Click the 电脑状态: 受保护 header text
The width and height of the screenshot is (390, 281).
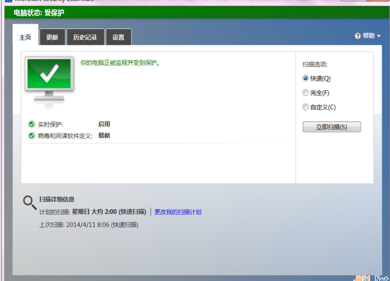pos(39,13)
